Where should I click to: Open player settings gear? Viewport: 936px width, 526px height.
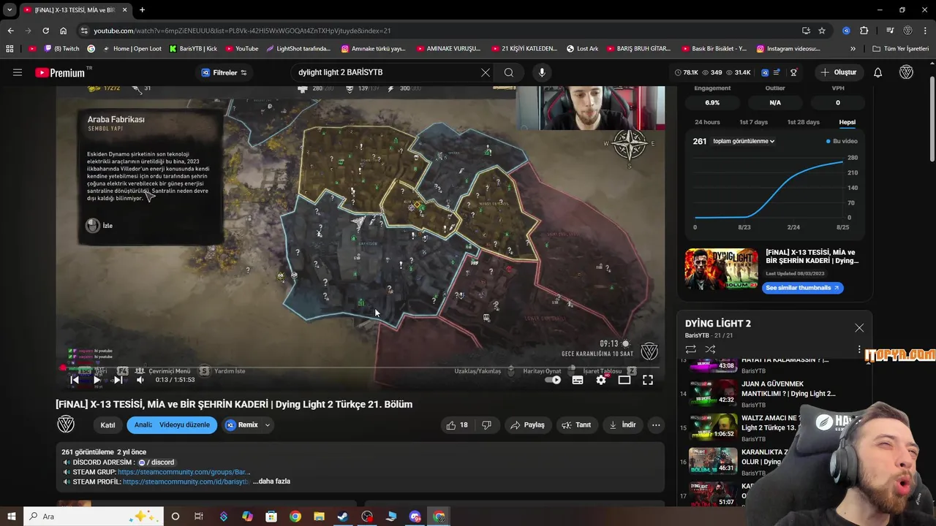pos(601,380)
